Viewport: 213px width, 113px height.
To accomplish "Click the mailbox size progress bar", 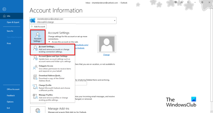I will pyautogui.click(x=81, y=83).
